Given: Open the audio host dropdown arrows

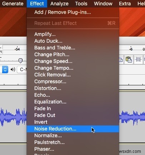Looking at the screenshot, I should click(5, 69).
